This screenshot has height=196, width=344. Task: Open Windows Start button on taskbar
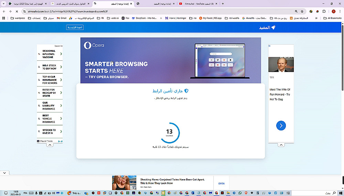tap(340, 193)
